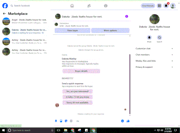
Task: Expand Media, files and links section
Action: tap(154, 61)
